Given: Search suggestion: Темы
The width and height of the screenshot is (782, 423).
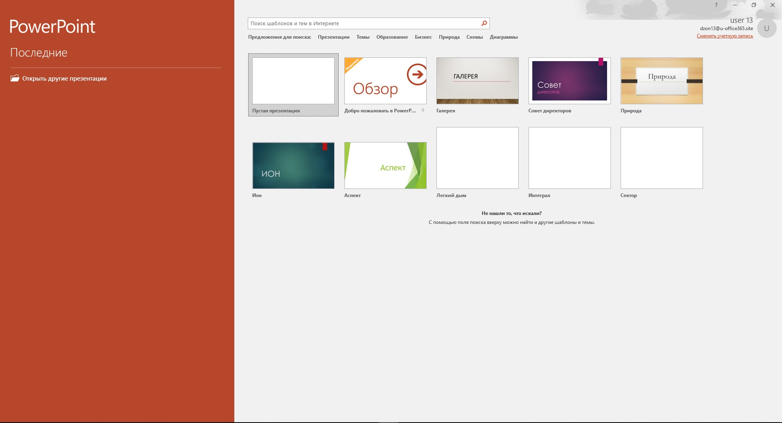Looking at the screenshot, I should coord(363,37).
